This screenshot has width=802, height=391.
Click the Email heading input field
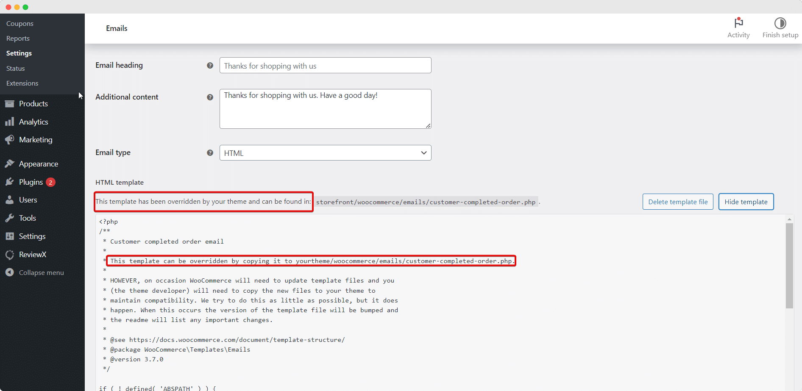click(325, 65)
